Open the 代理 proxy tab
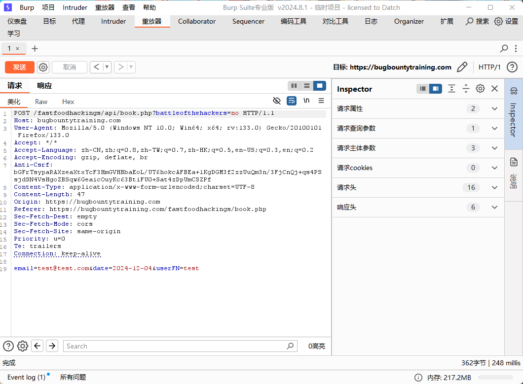The width and height of the screenshot is (523, 384). point(78,21)
